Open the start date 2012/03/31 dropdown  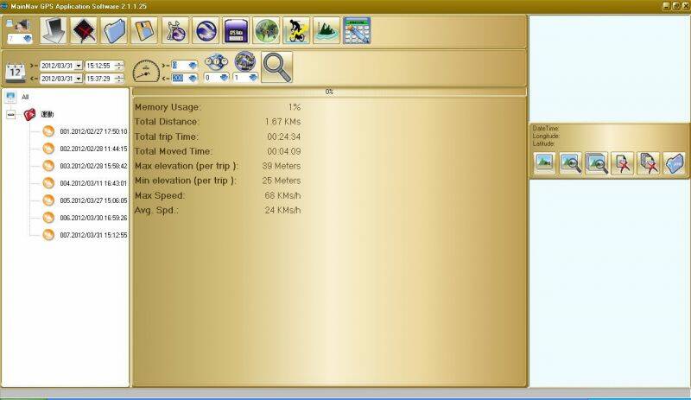pyautogui.click(x=79, y=66)
